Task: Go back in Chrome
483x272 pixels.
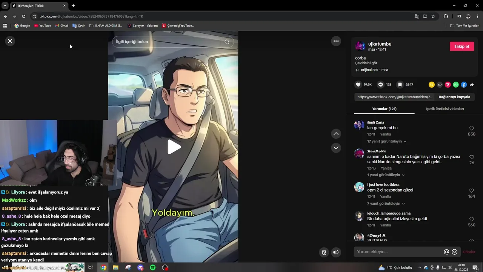Action: tap(5, 16)
